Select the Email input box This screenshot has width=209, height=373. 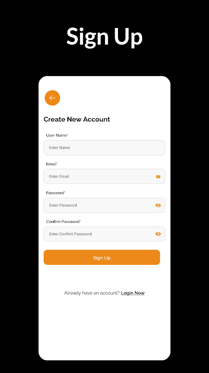(104, 177)
